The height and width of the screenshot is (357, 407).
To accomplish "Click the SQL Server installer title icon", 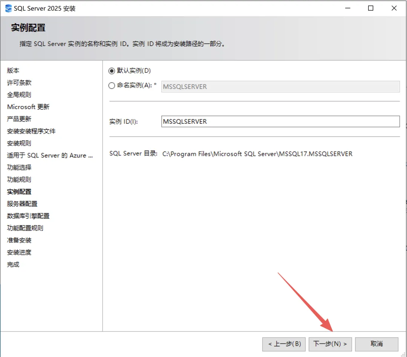I will [8, 8].
